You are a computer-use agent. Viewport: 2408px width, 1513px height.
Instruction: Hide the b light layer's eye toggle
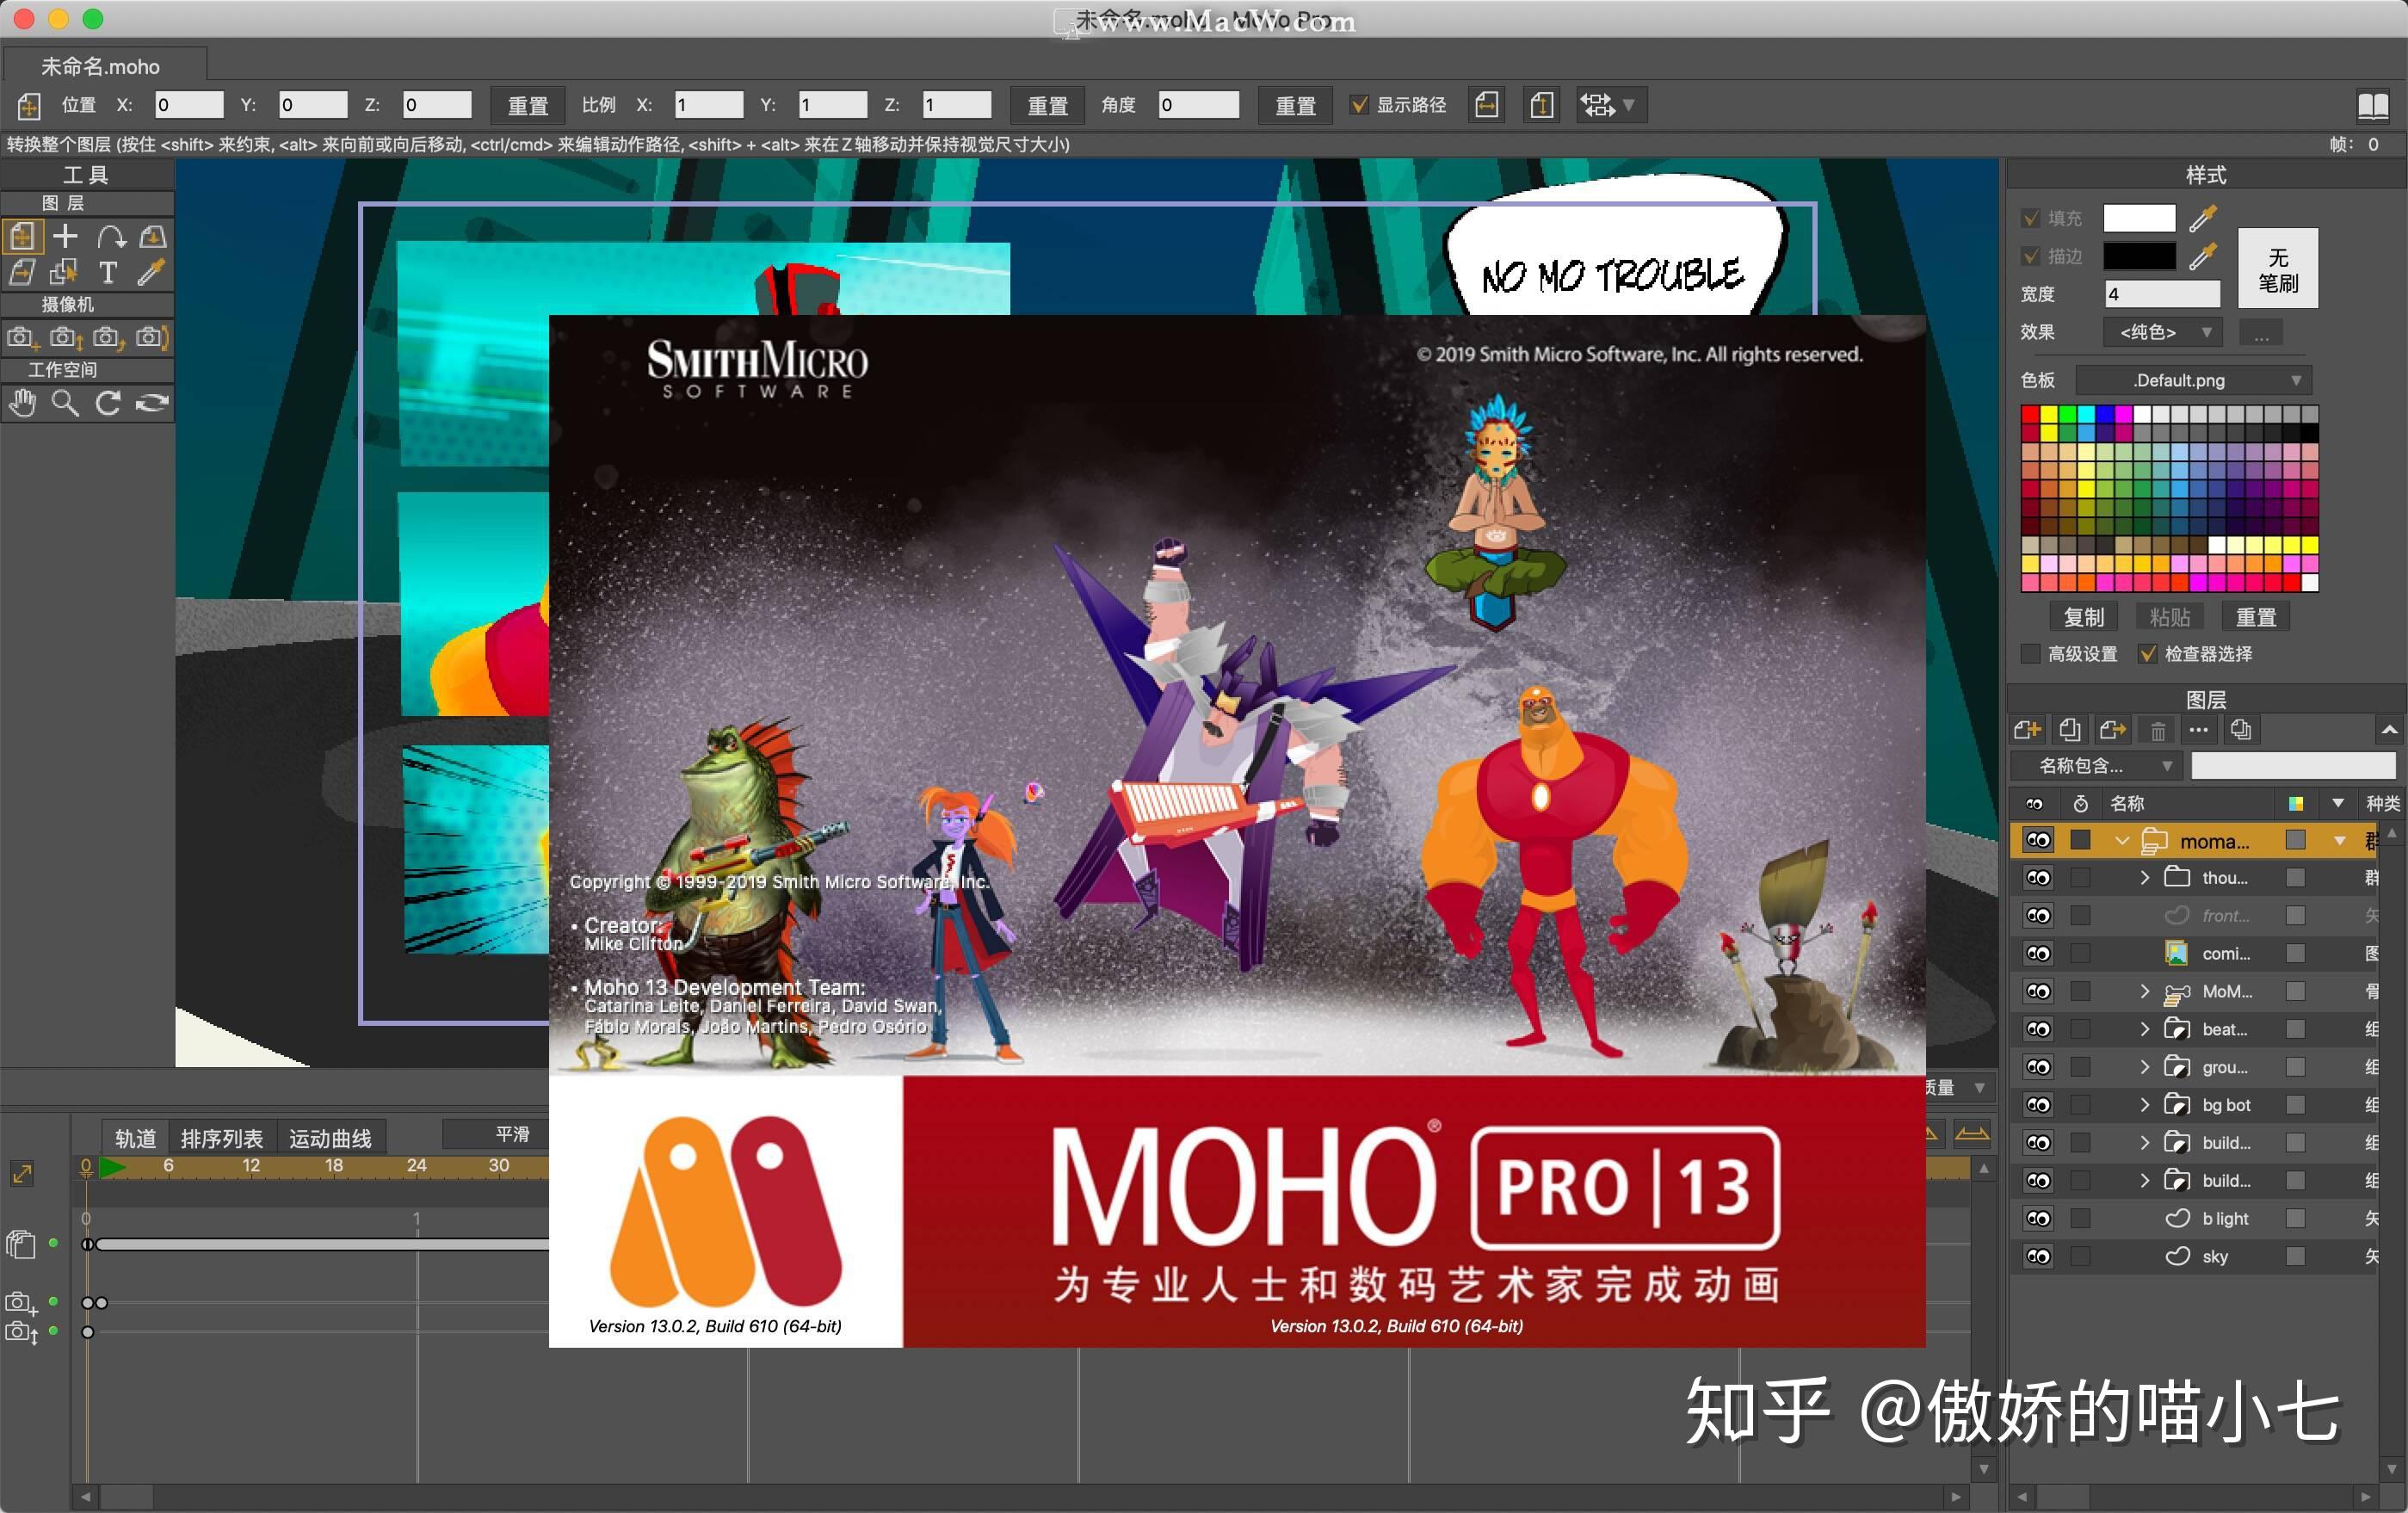[2038, 1219]
